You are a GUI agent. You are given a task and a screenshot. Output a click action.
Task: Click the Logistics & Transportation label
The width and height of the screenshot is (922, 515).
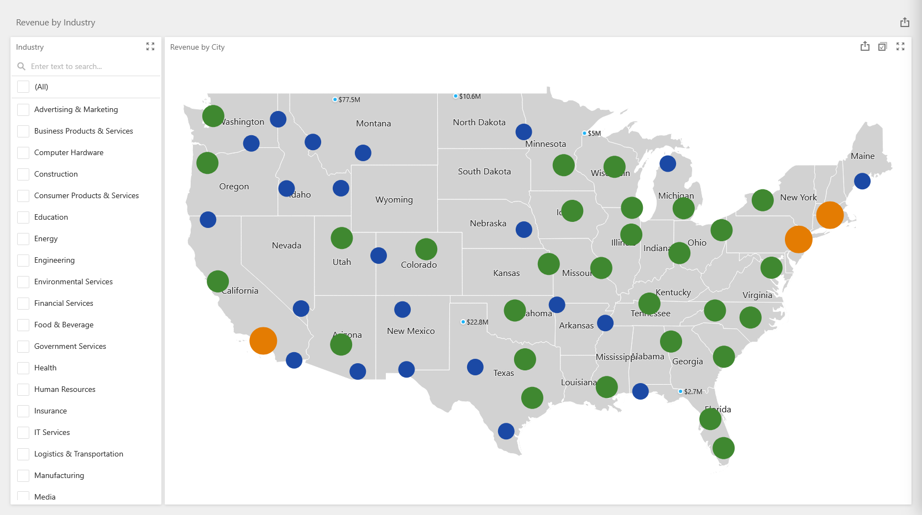pyautogui.click(x=78, y=454)
